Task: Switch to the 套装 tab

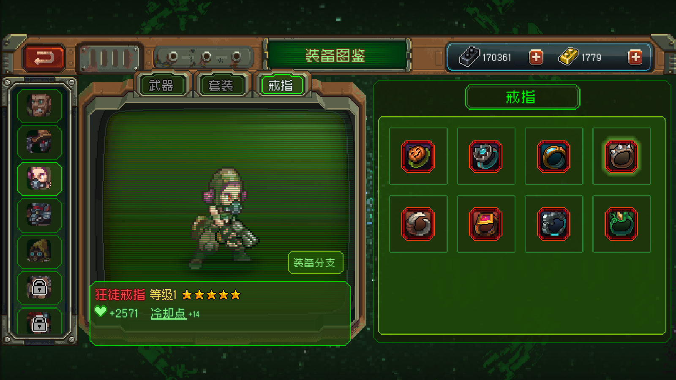Action: 221,85
